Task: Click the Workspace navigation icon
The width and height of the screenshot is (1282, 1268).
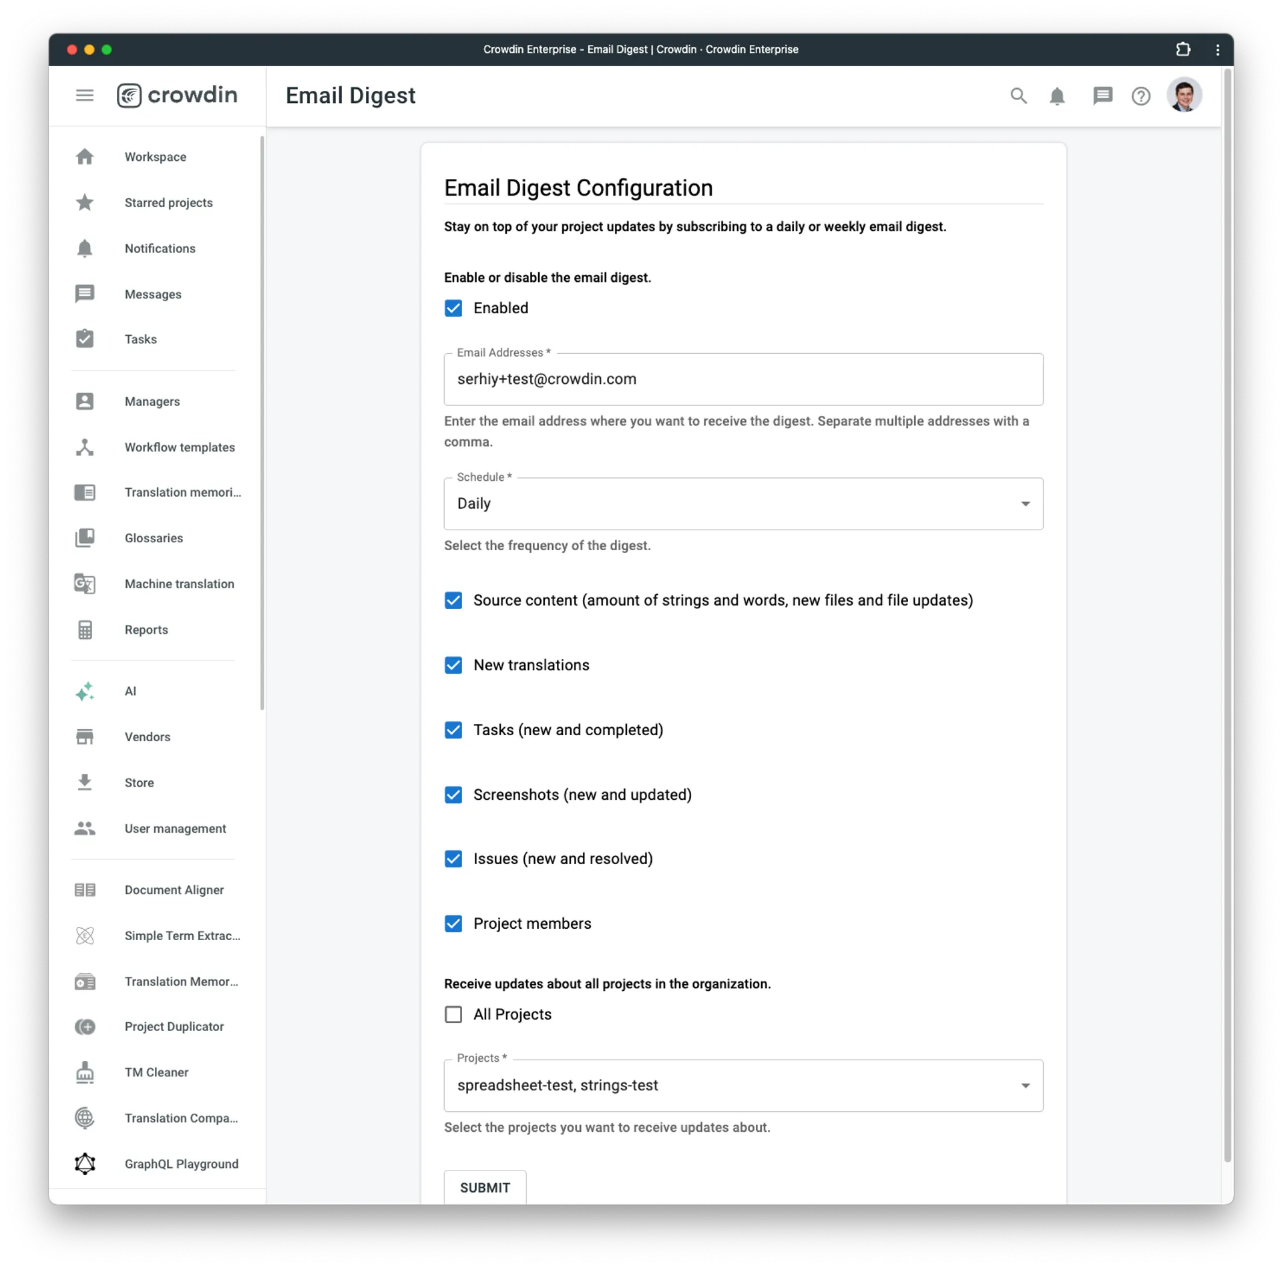Action: (x=88, y=157)
